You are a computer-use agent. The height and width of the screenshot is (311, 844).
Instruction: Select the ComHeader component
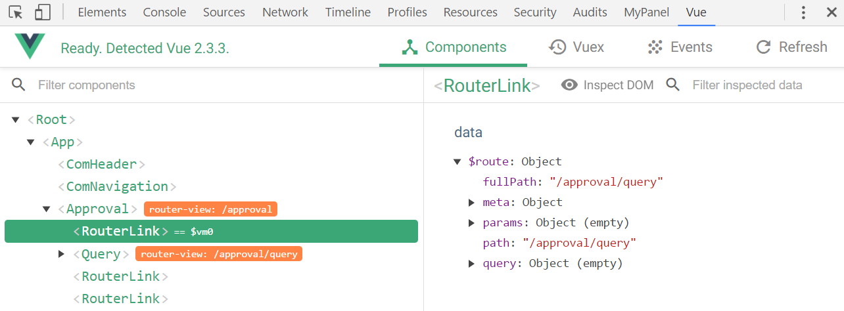[101, 165]
